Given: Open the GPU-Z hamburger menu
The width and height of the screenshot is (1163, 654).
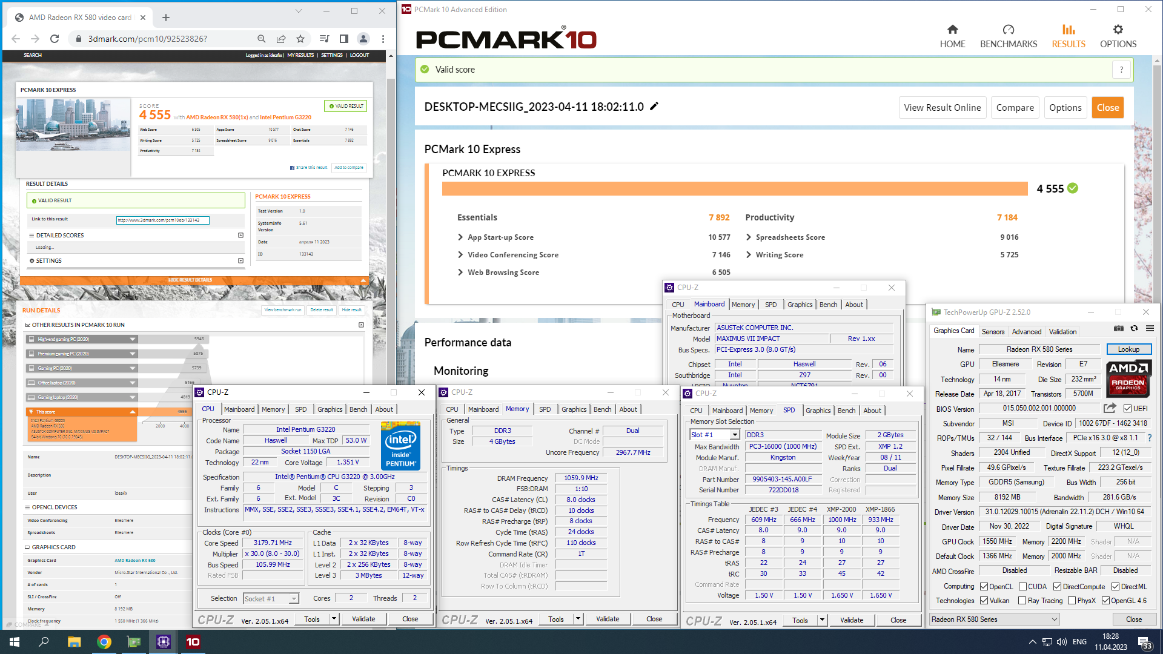Looking at the screenshot, I should click(1150, 328).
